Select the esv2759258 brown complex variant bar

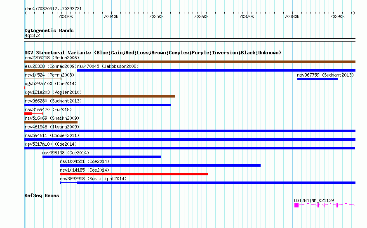click(190, 62)
